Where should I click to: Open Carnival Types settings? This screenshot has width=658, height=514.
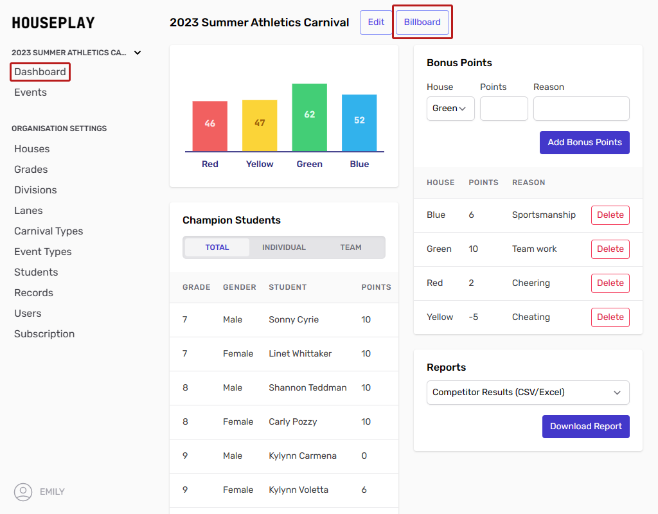[49, 231]
